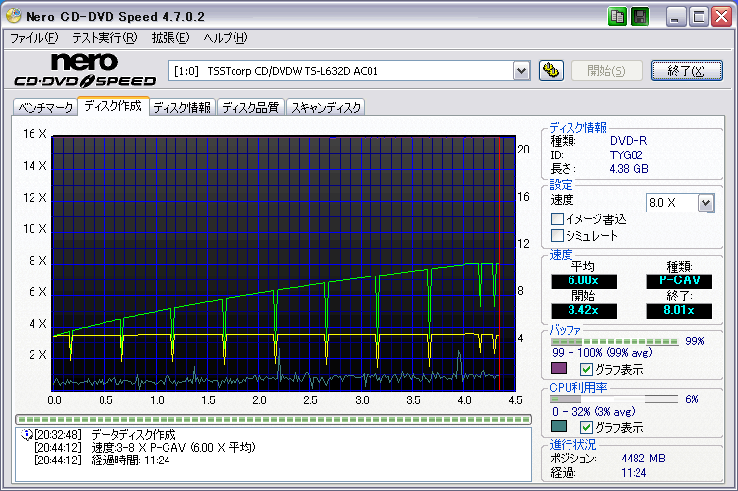This screenshot has width=738, height=491.
Task: Enable the イメージ書込 checkbox
Action: click(558, 219)
